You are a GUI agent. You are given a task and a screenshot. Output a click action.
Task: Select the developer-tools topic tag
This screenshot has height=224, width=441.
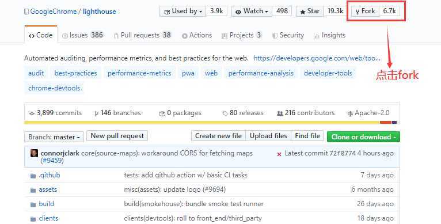(328, 73)
